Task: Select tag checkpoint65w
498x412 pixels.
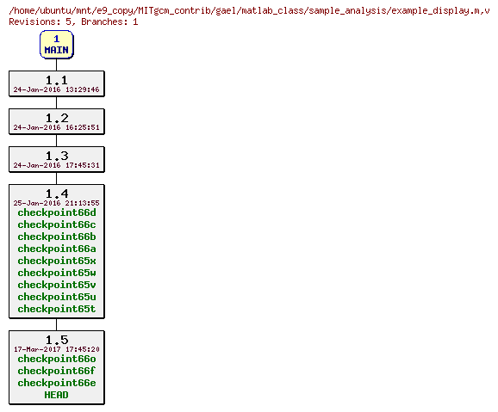Action: point(57,273)
